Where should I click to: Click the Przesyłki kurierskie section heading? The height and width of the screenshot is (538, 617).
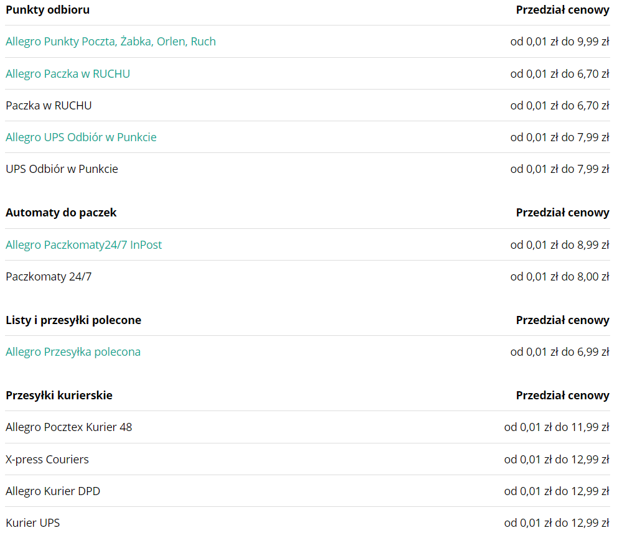coord(59,395)
